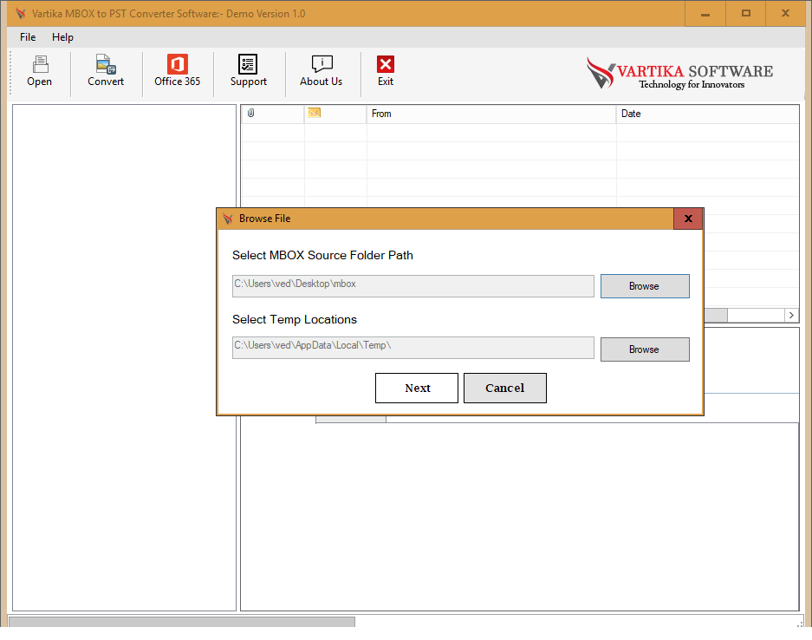Click the Next button
Image resolution: width=812 pixels, height=640 pixels.
pos(417,388)
